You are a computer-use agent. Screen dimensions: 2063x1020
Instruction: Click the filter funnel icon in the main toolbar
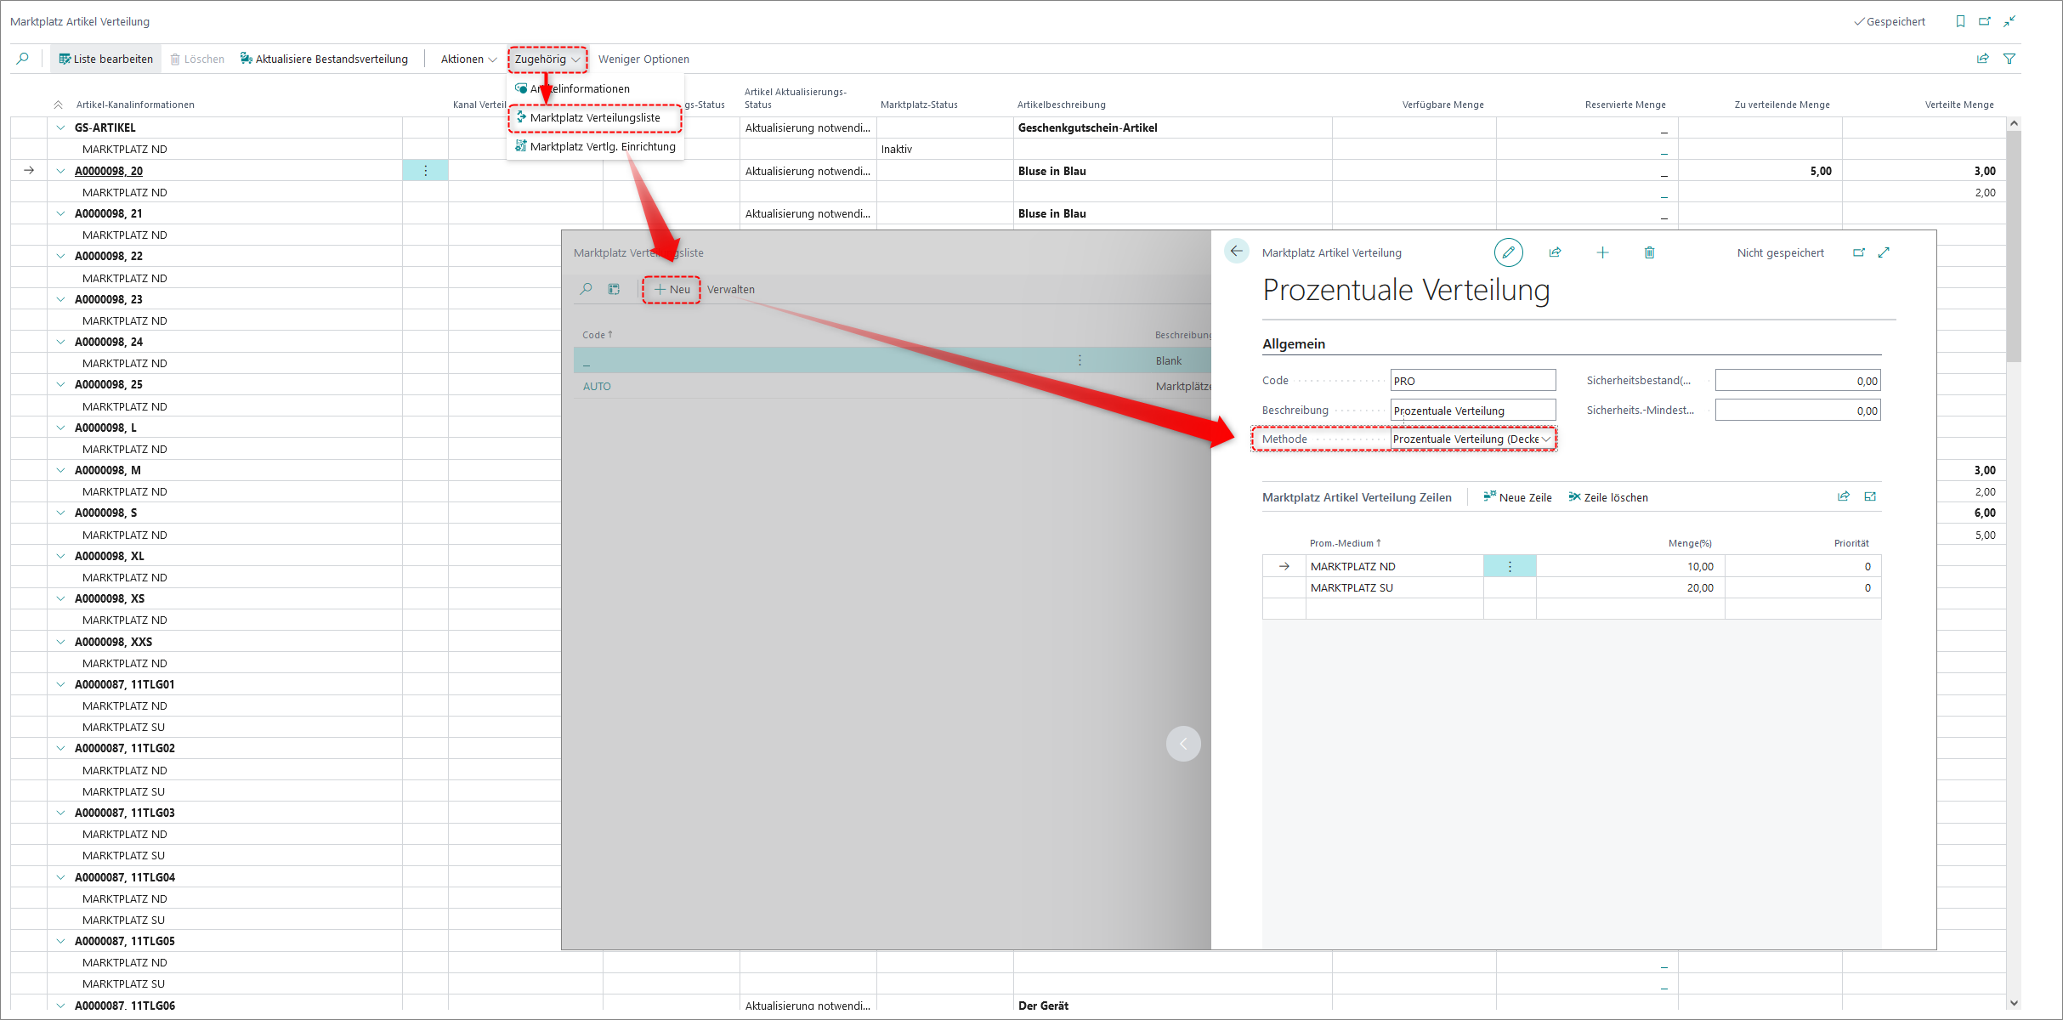tap(2009, 59)
